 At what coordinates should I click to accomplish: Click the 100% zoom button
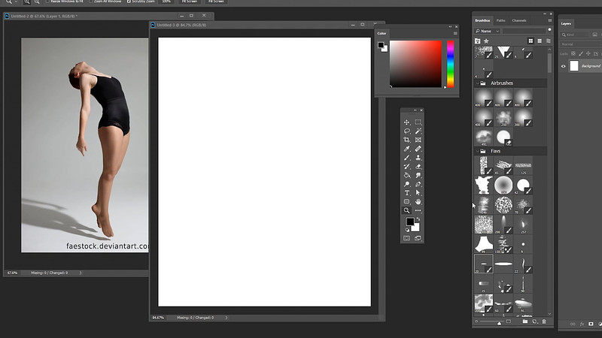[166, 2]
